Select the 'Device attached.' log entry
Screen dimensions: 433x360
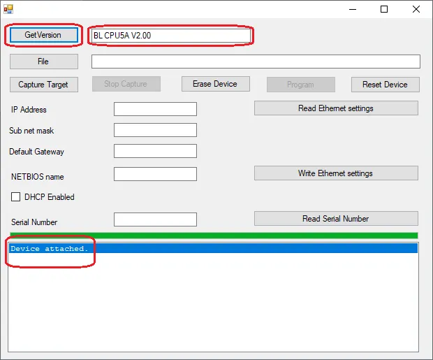point(213,248)
